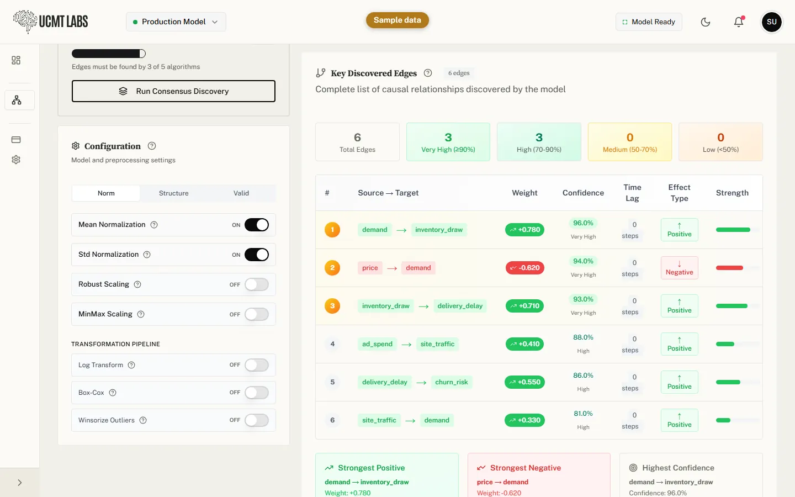Open the card icon in sidebar
Screen dimensions: 795x497
click(16, 140)
